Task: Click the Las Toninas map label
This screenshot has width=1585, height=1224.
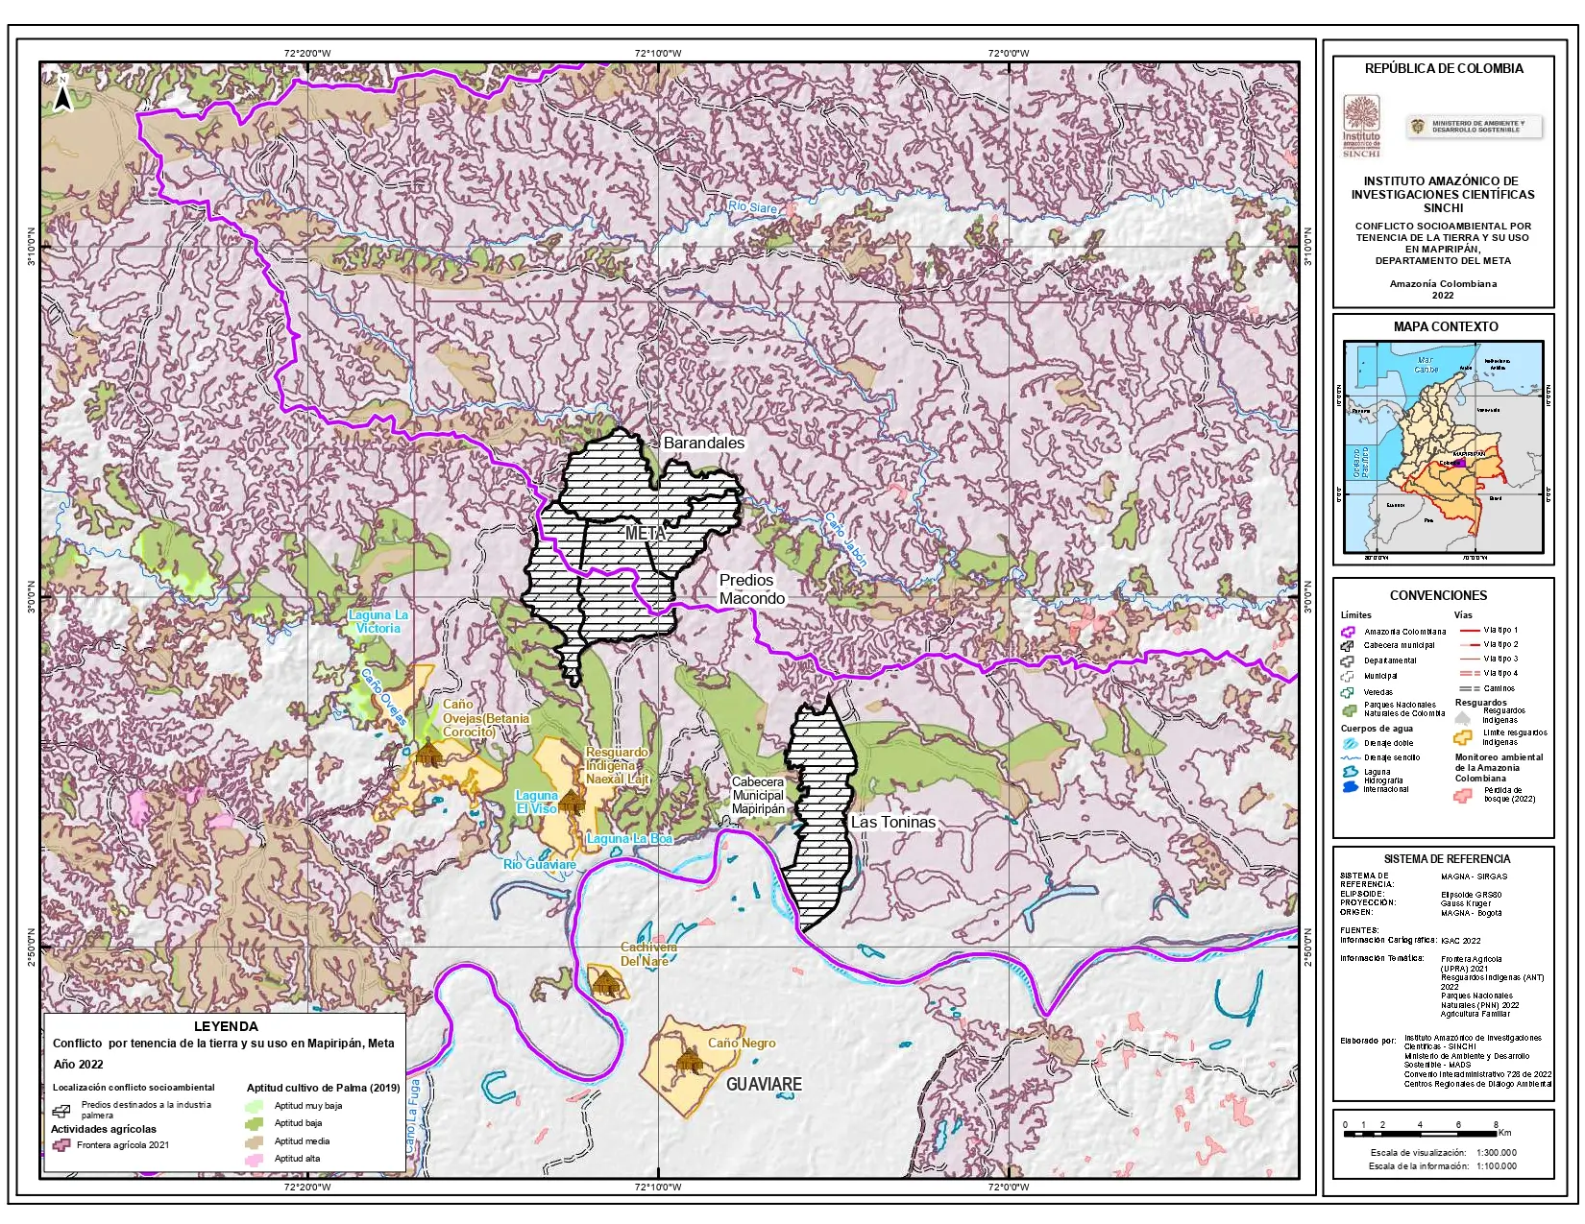Action: [x=892, y=822]
